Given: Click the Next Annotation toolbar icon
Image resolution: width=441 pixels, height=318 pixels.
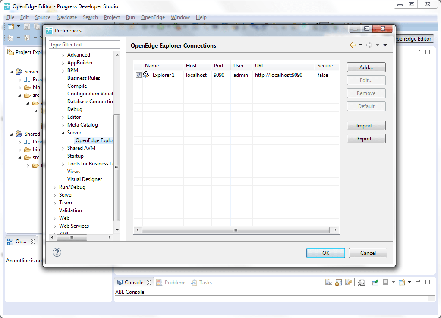Looking at the screenshot, I should (x=11, y=38).
